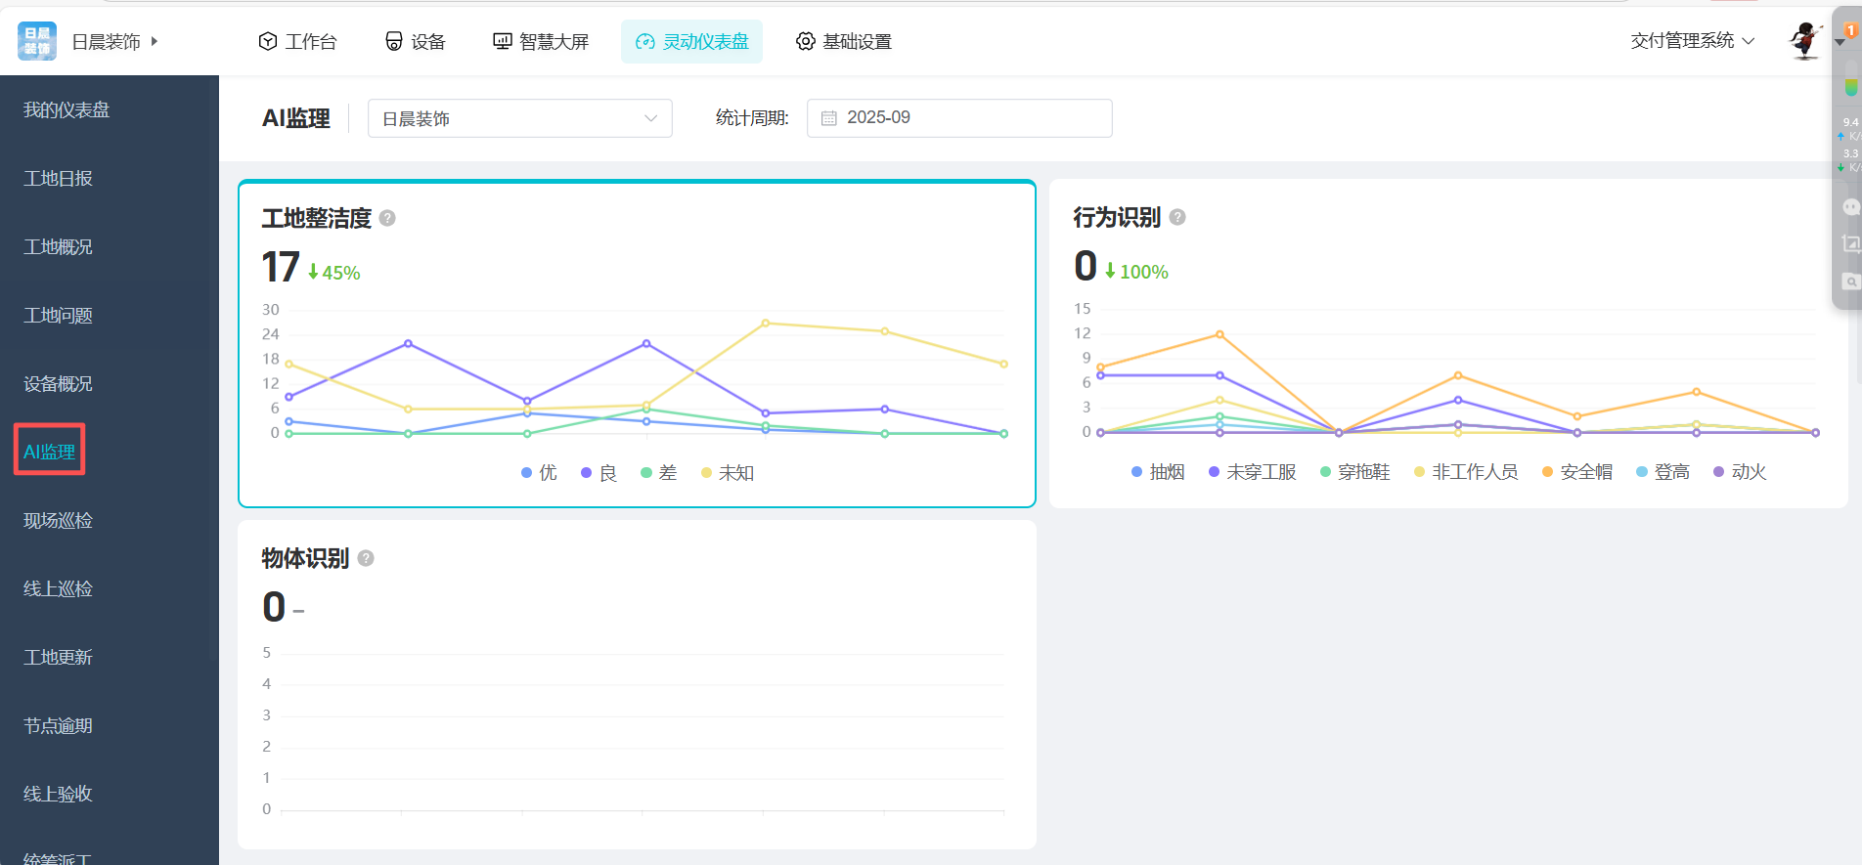Viewport: 1862px width, 865px height.
Task: Click the 基础设置 gear icon
Action: point(805,41)
